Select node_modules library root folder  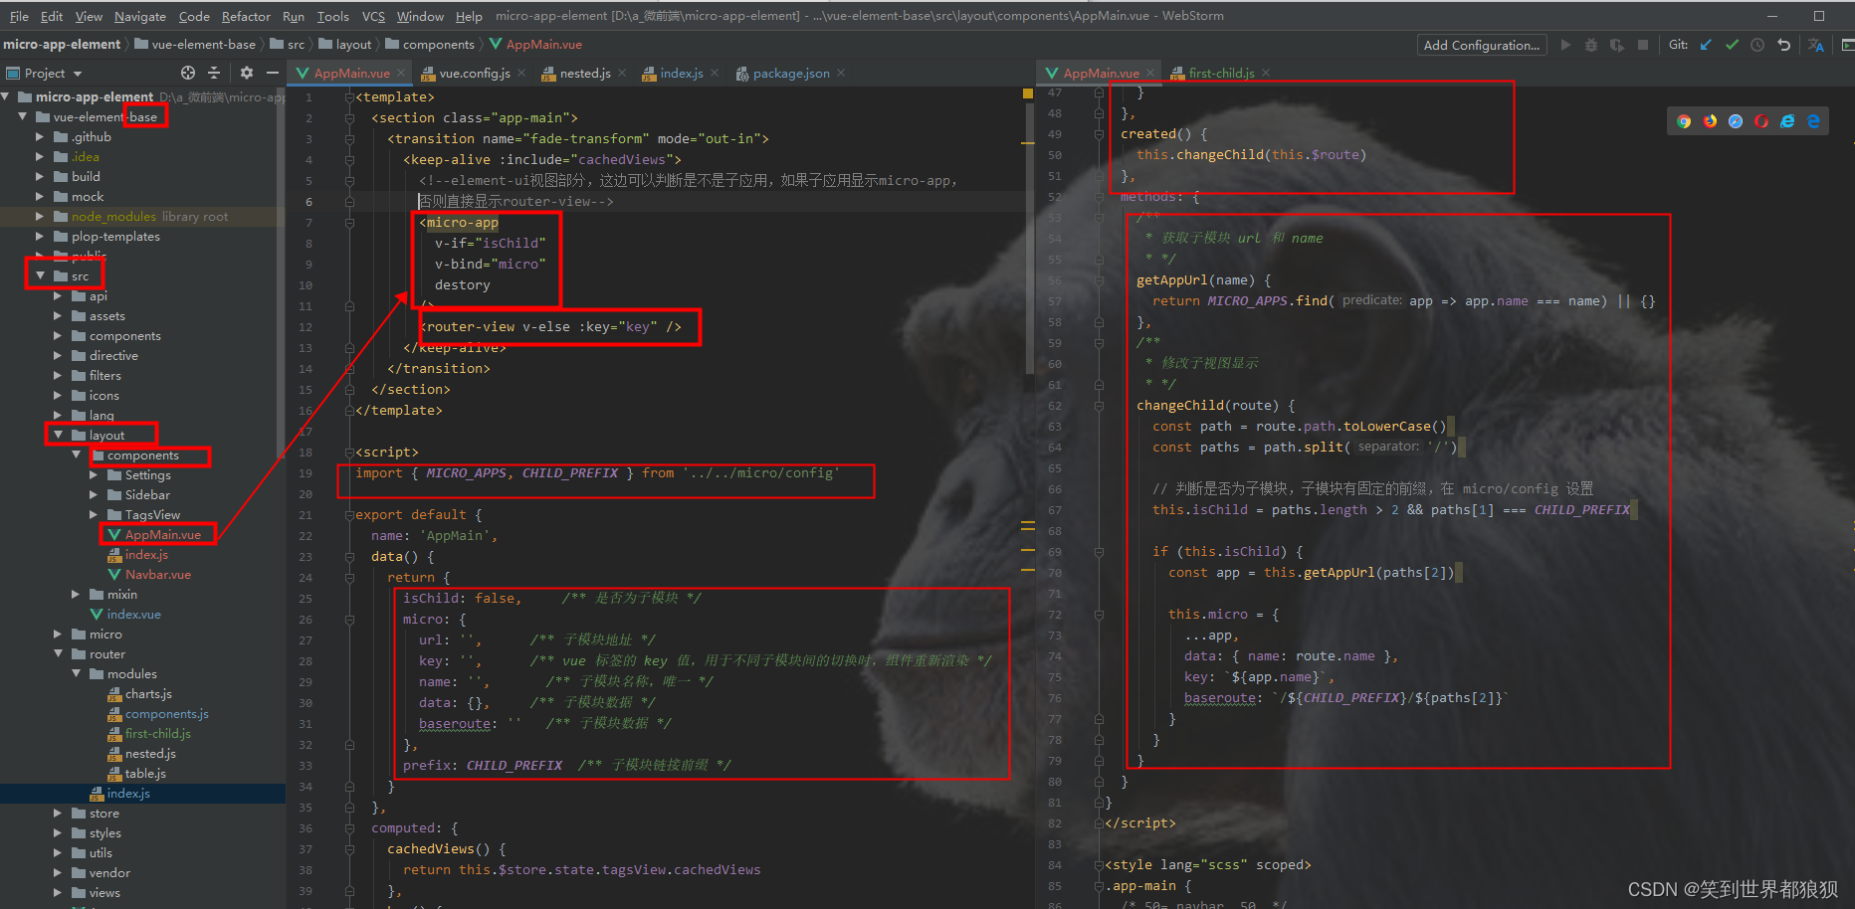[x=149, y=216]
